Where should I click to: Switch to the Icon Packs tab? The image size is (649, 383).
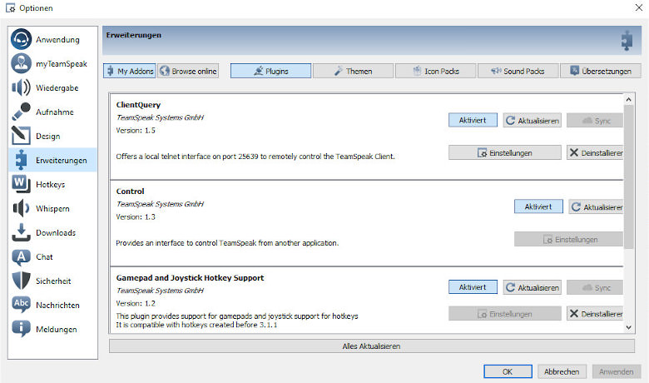(437, 72)
